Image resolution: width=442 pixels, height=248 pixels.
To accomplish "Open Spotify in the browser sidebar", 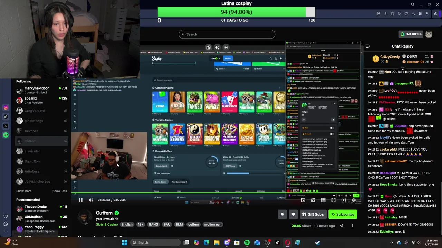I will (6, 135).
